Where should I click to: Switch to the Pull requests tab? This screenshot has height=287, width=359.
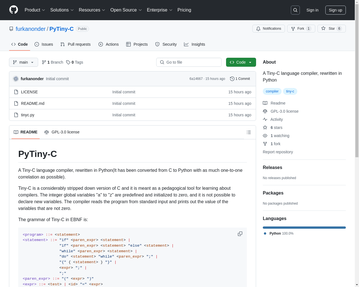(75, 44)
